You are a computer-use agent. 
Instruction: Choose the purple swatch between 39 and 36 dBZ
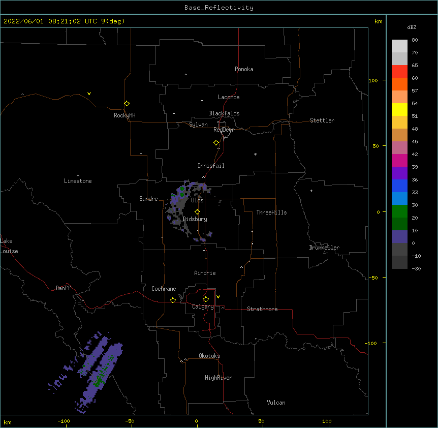coord(399,173)
